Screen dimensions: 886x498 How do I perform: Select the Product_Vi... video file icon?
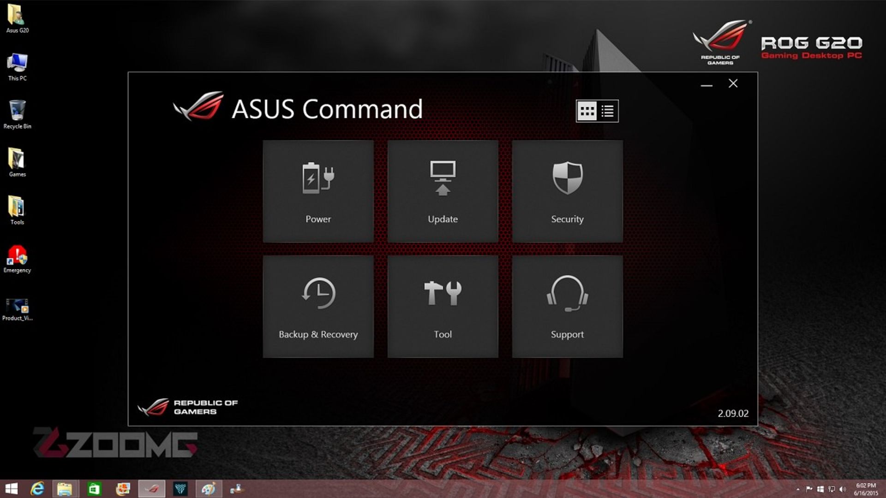coord(17,308)
